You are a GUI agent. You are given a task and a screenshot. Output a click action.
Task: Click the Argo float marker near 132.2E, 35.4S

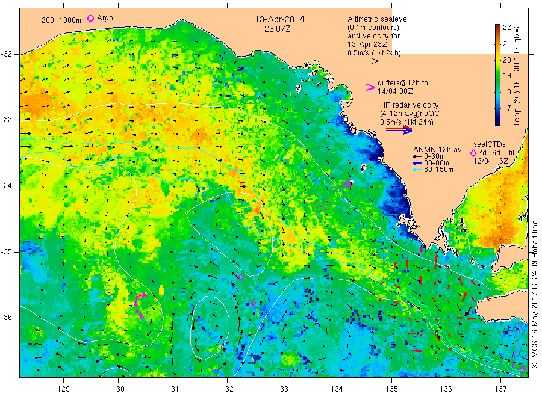[241, 277]
